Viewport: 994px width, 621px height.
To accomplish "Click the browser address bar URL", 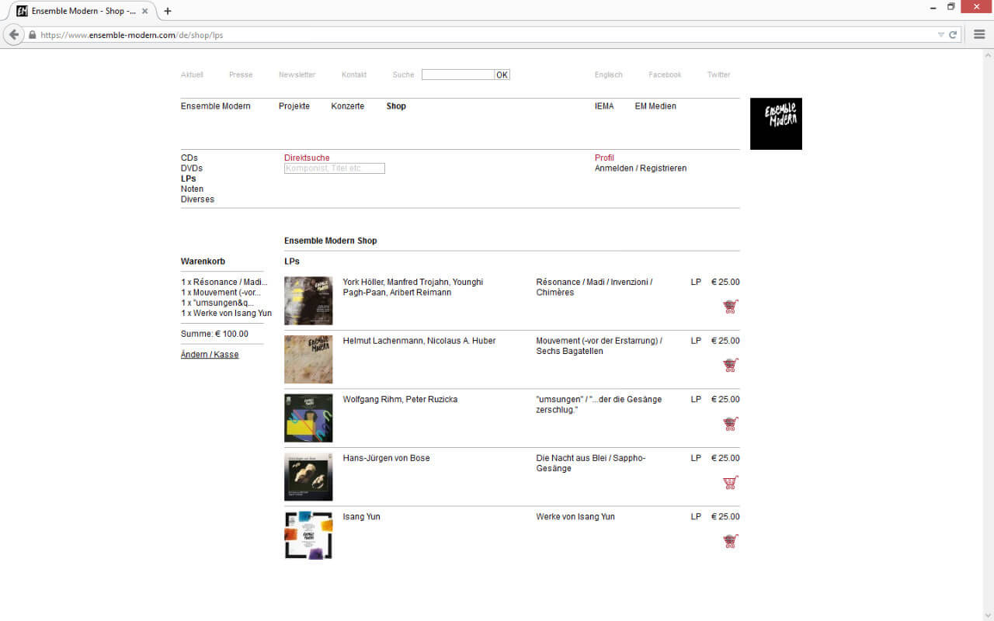I will pos(132,35).
